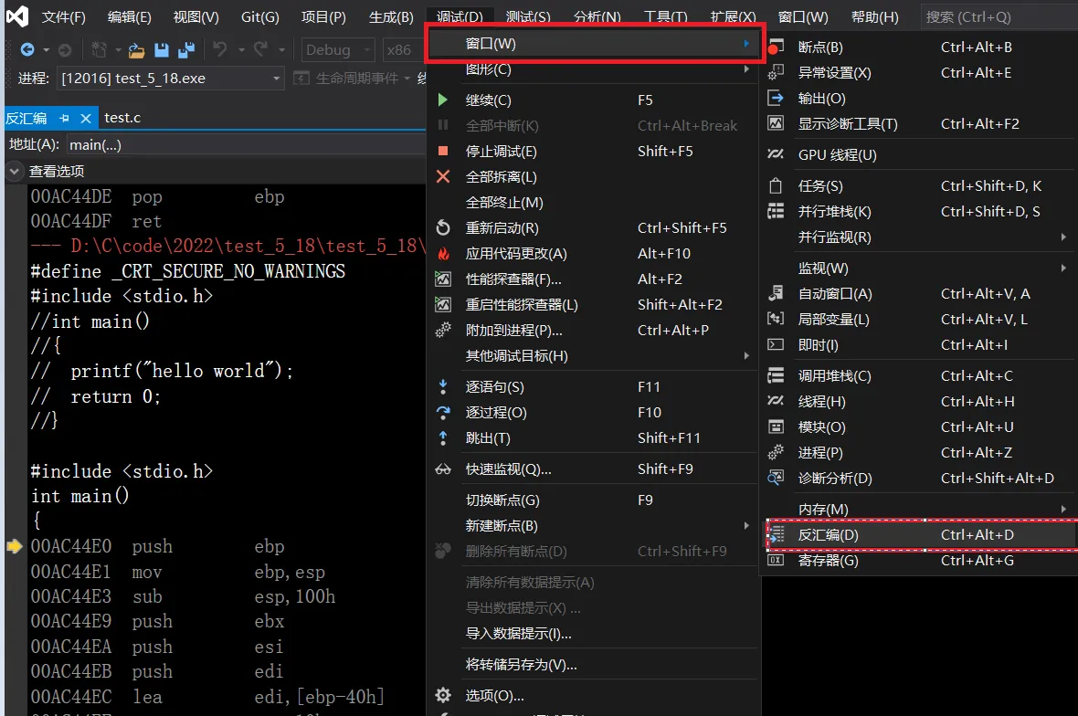
Task: Expand 查看选项 chevron
Action: pos(14,171)
